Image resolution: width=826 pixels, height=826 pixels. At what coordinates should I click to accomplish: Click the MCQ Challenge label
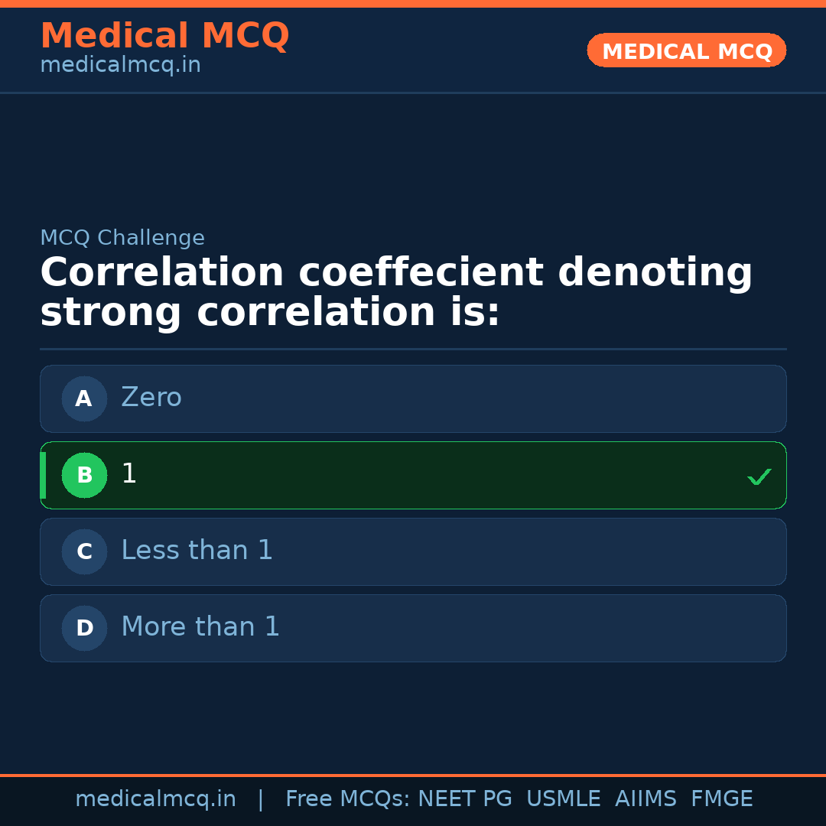coord(122,239)
